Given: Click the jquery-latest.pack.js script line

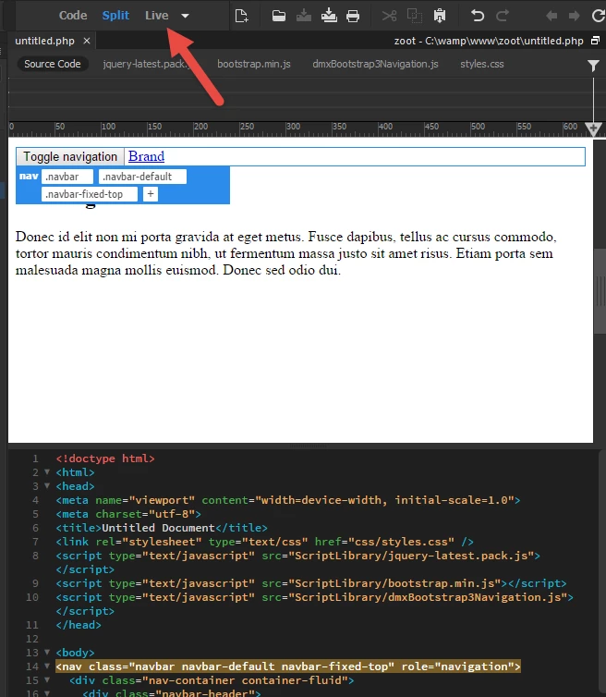Looking at the screenshot, I should click(297, 556).
